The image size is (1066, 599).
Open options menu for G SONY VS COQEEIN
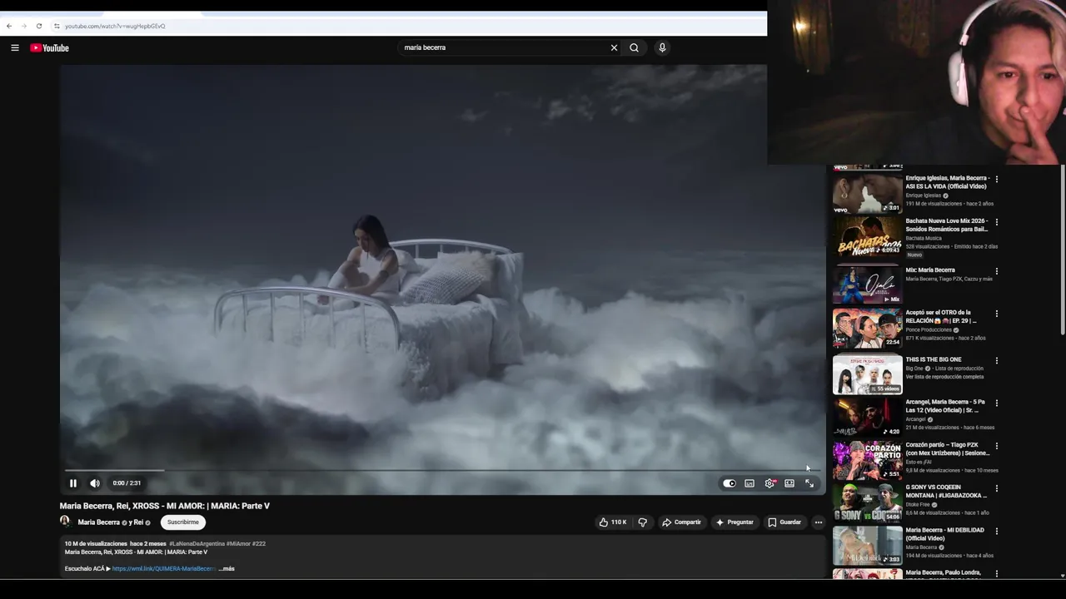click(x=997, y=488)
